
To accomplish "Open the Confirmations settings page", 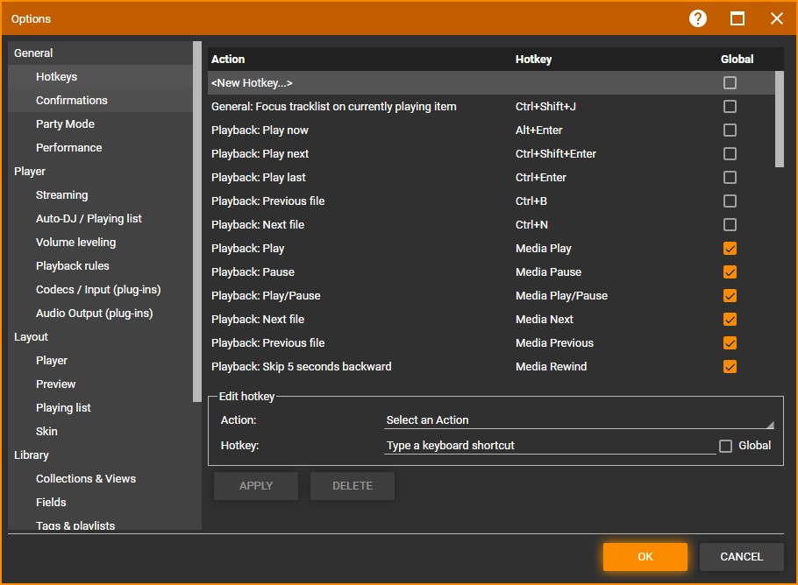I will point(71,101).
